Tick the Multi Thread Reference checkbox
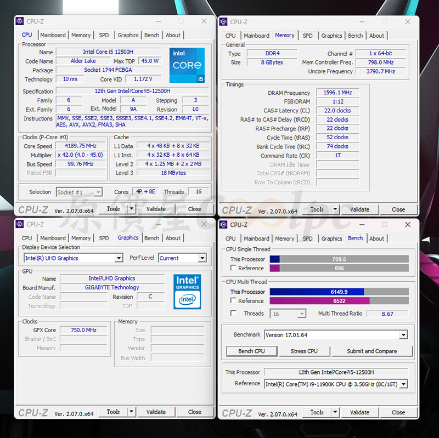Viewport: 439px width, 438px height. click(x=233, y=300)
